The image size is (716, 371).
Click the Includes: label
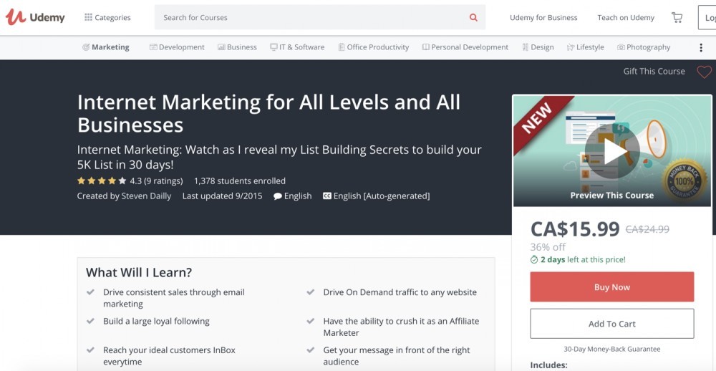click(x=548, y=365)
